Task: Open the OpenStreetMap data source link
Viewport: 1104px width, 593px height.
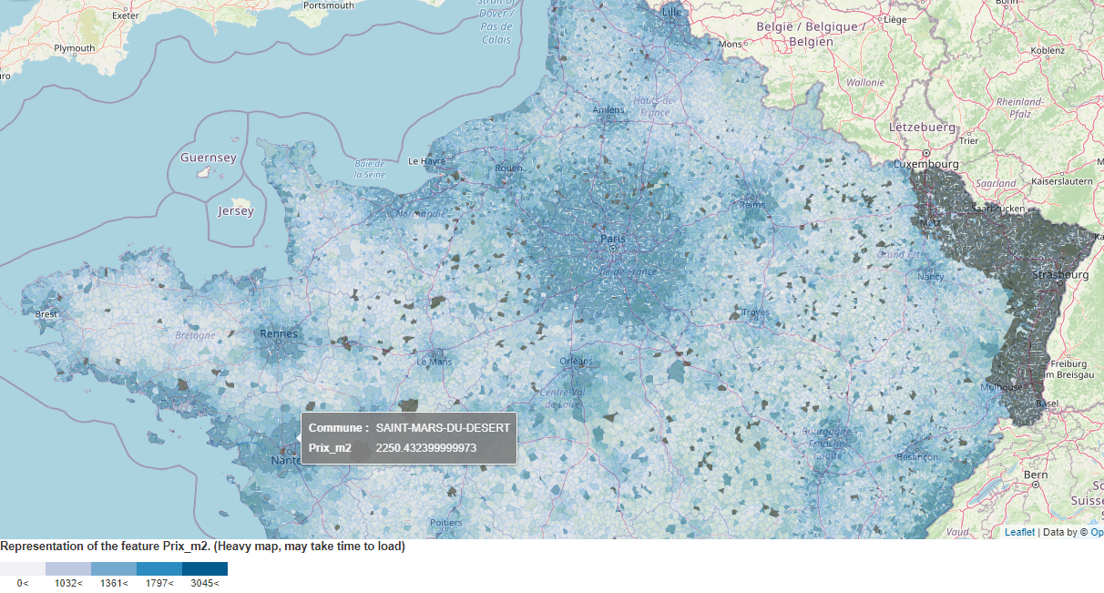Action: tap(1098, 531)
